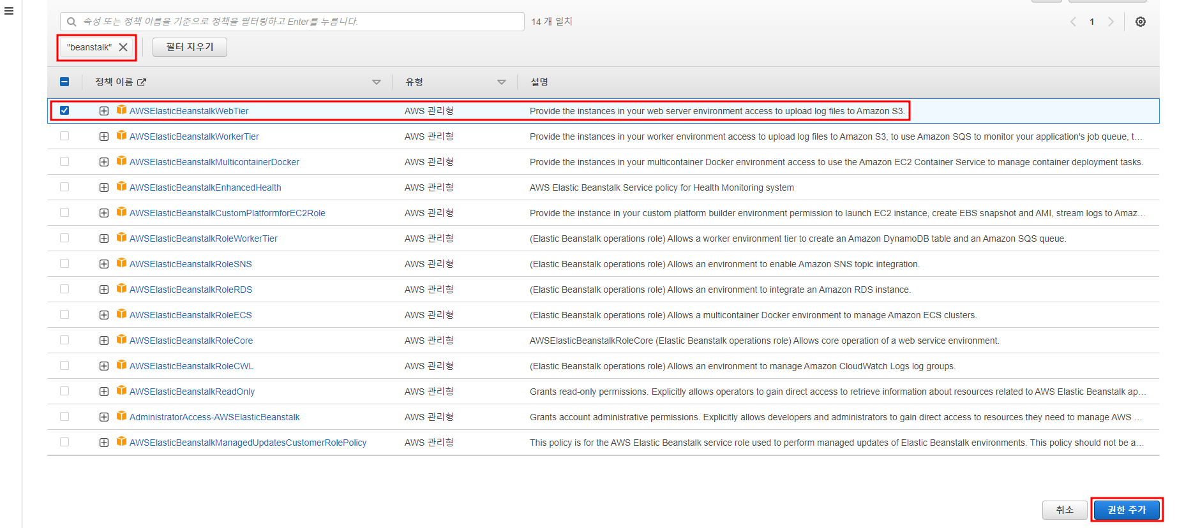
Task: Check the AdministratorAccess-AWSElasticBeanstalk checkbox
Action: pos(64,416)
